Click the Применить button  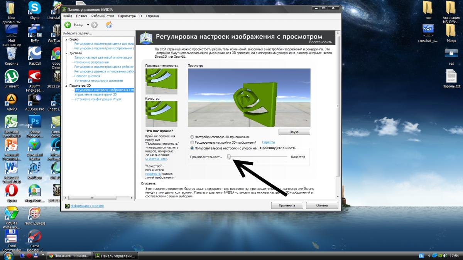[x=287, y=205]
